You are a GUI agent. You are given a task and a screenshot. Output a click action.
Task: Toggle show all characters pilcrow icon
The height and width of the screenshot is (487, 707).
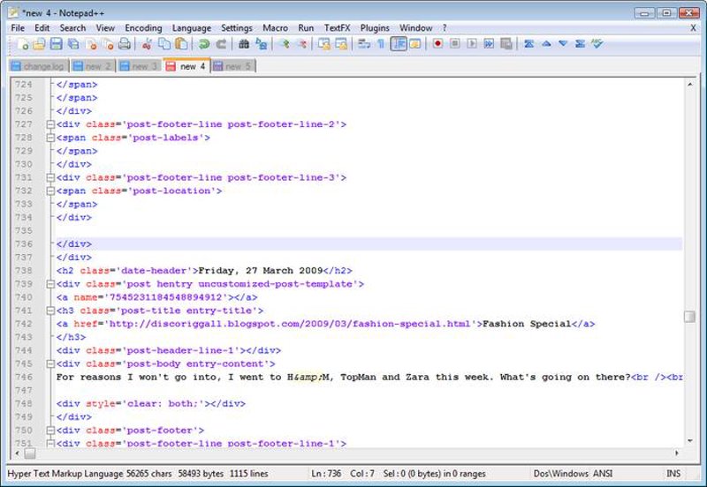tap(381, 43)
